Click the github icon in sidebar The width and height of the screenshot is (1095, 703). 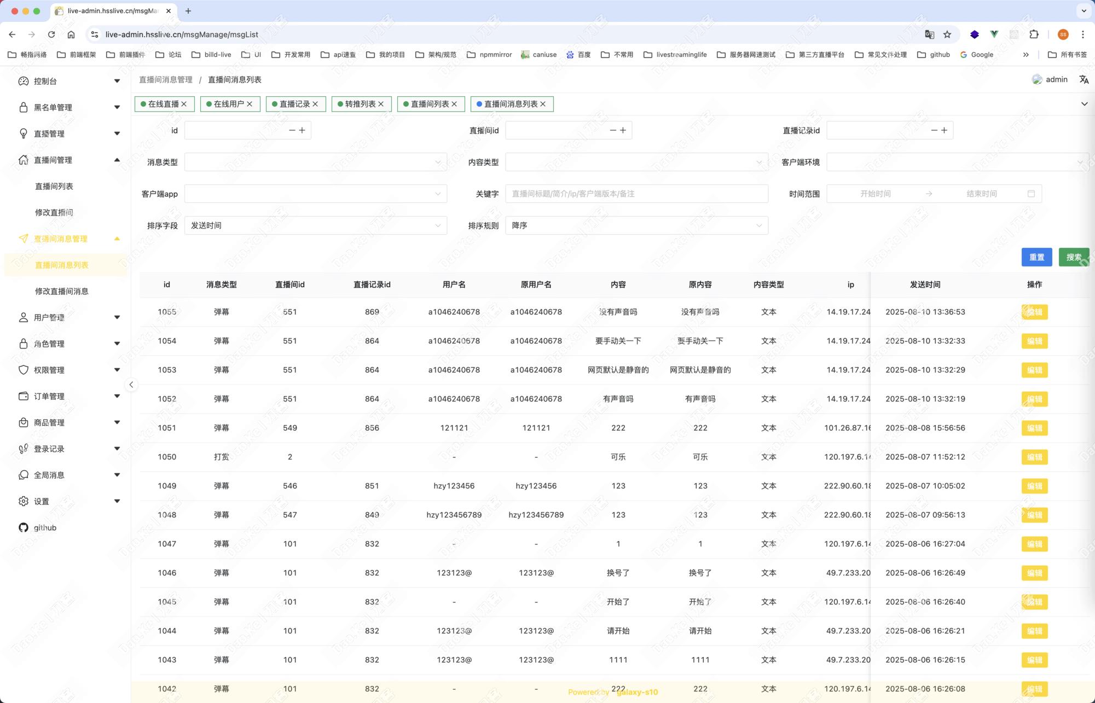pos(23,527)
